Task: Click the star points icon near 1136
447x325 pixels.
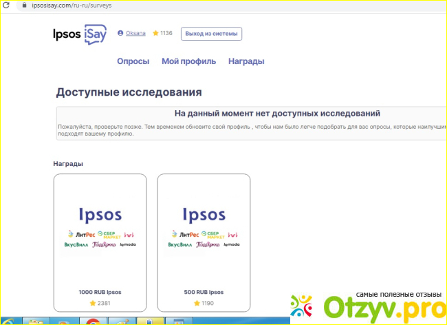Action: point(155,33)
